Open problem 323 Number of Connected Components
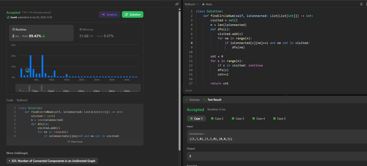 52,160
